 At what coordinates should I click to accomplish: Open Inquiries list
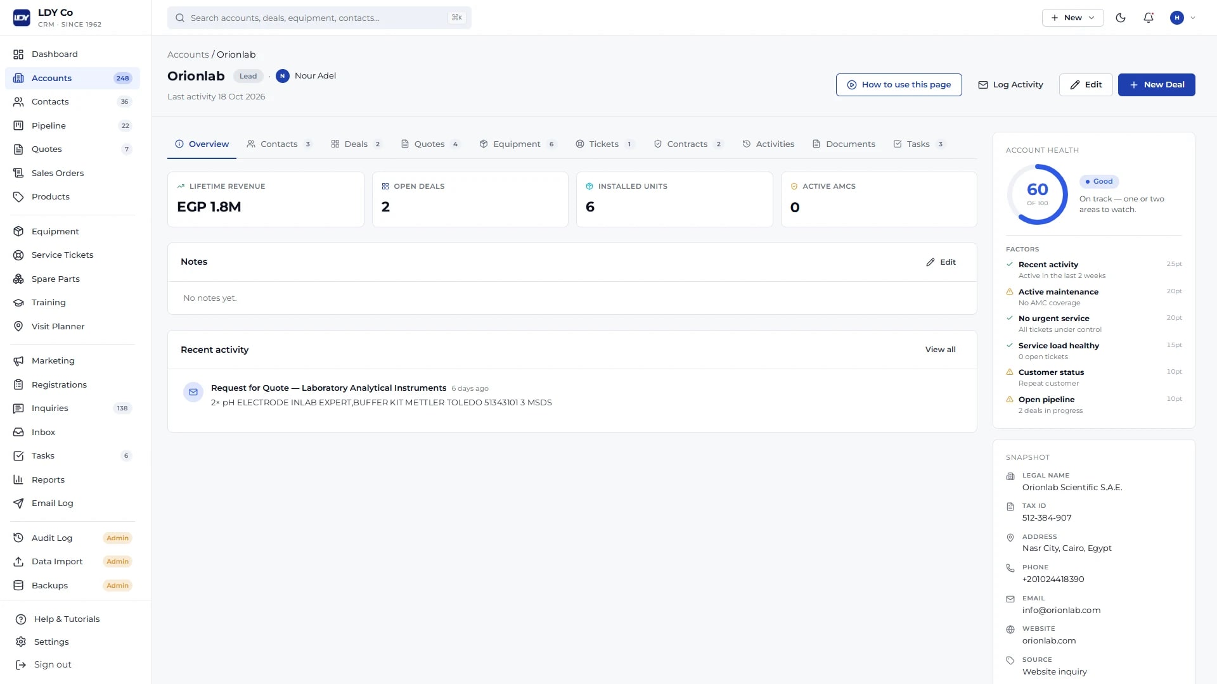(72, 408)
